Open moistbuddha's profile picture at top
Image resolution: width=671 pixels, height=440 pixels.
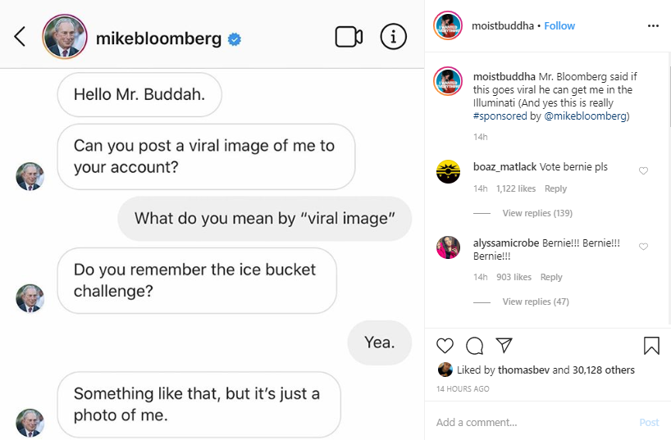448,25
